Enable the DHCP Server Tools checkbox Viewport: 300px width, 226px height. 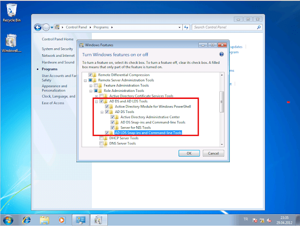click(102, 138)
